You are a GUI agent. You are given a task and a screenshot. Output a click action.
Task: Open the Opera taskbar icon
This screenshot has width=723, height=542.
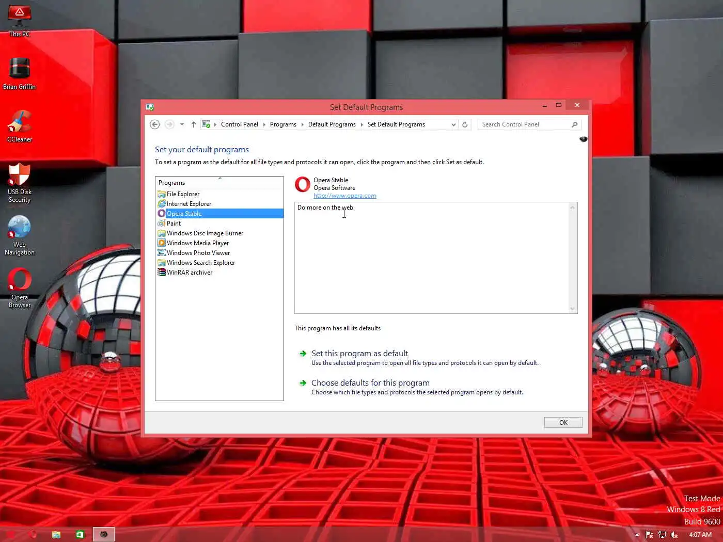click(33, 534)
